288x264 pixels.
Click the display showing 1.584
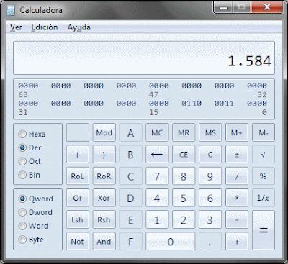pyautogui.click(x=144, y=58)
